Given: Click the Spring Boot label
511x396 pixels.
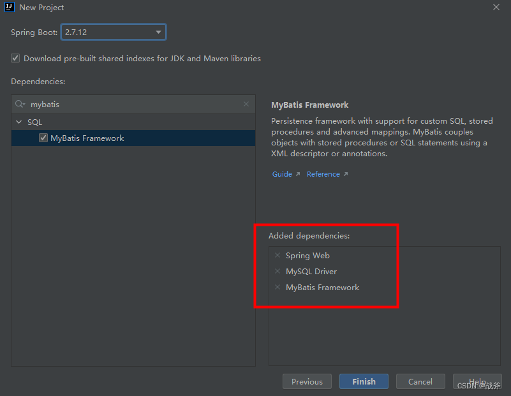Looking at the screenshot, I should [34, 33].
